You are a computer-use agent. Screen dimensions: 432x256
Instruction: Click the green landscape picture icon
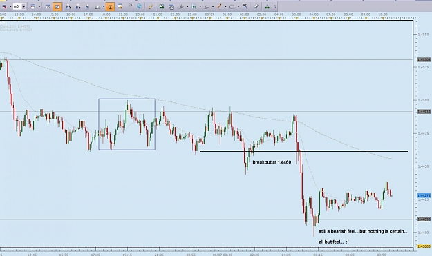[x=162, y=7]
